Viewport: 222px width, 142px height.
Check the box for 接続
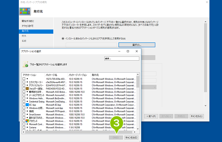tap(24, 111)
